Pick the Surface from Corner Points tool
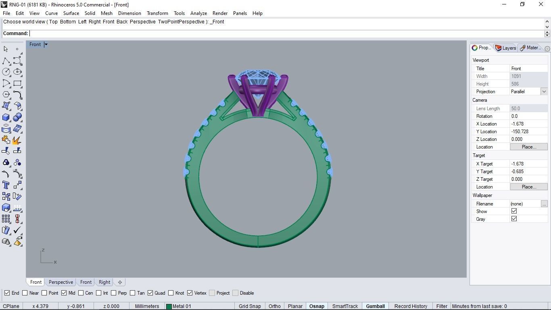Viewport: 551px width, 310px height. coord(6,106)
